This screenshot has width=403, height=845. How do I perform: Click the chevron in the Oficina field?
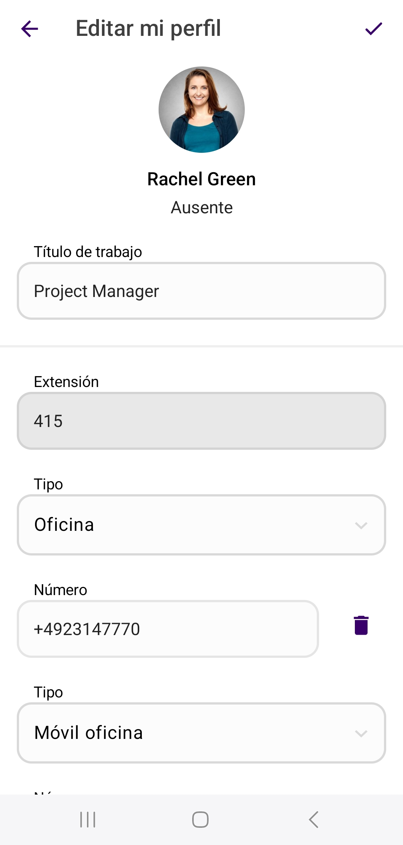pyautogui.click(x=361, y=526)
